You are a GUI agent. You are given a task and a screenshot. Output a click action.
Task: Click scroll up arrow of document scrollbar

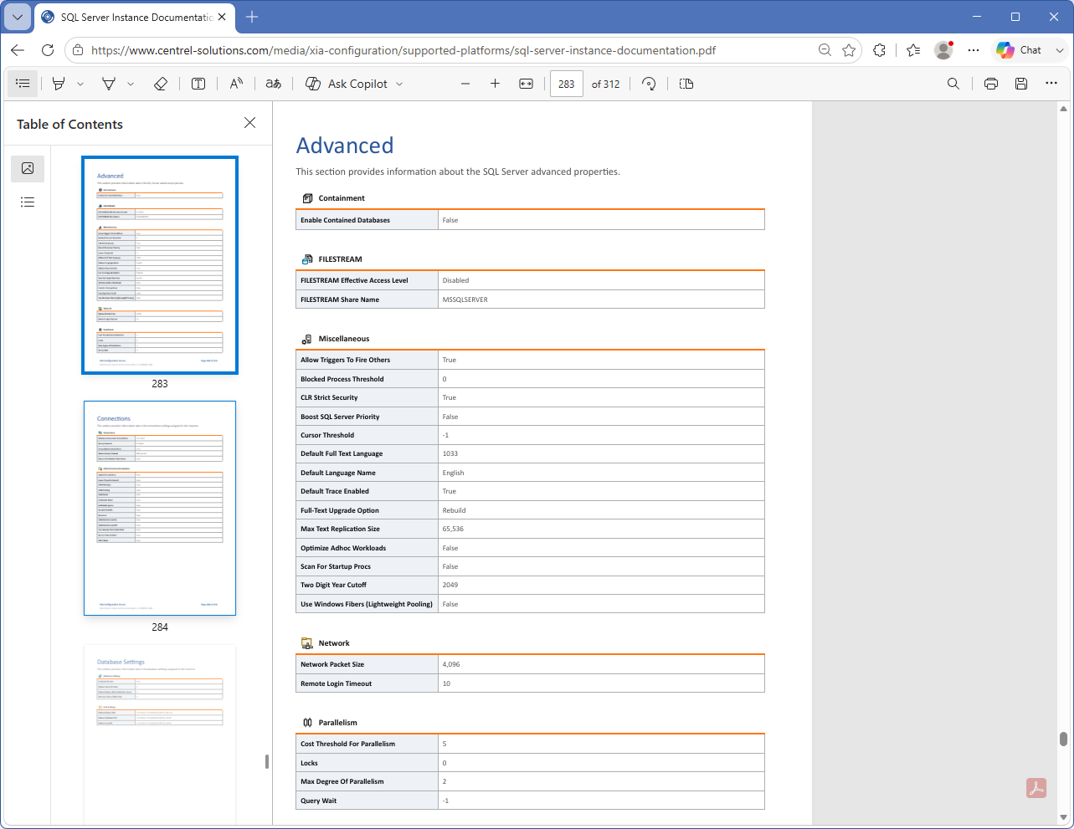click(1063, 109)
